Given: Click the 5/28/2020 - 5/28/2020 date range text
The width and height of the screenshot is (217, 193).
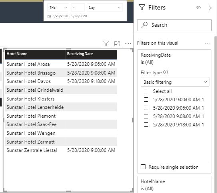Looking at the screenshot, I should pos(70,16).
